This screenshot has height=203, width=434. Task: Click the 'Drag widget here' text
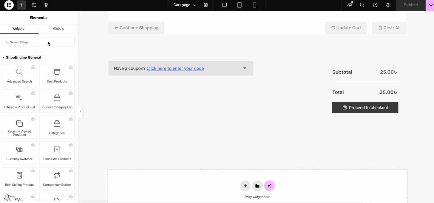pos(257,197)
